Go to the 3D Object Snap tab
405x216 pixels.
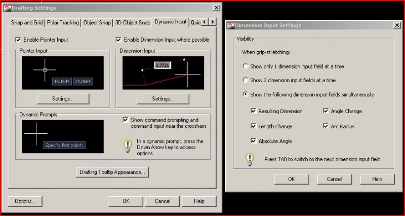pyautogui.click(x=133, y=22)
